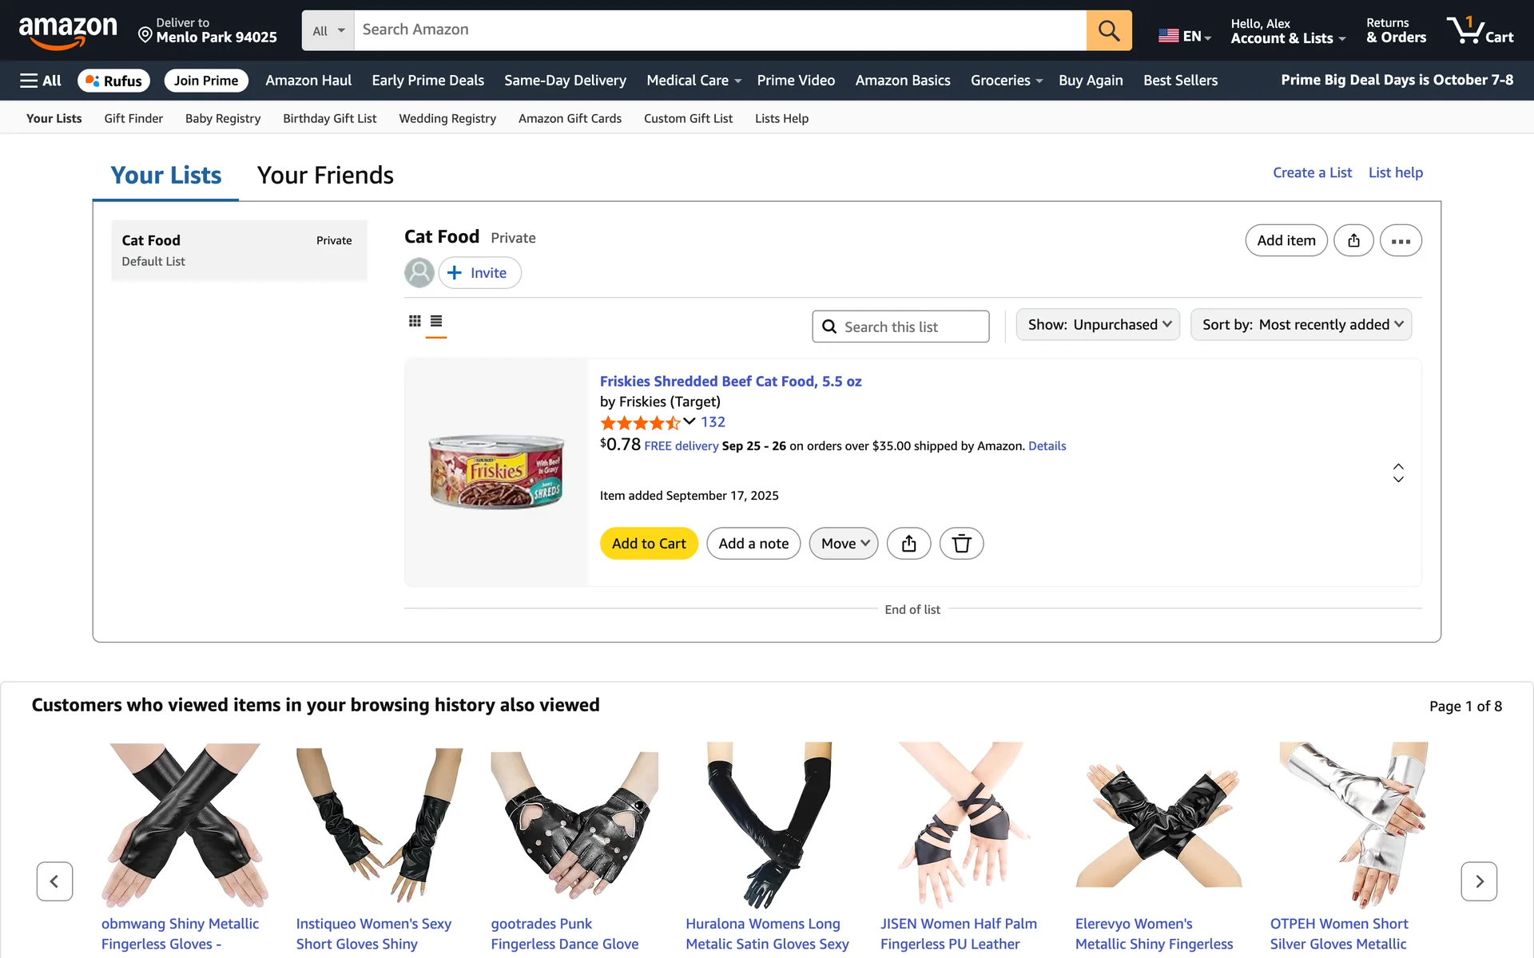Share the Friskies cat food item
Viewport: 1534px width, 958px height.
coord(909,544)
